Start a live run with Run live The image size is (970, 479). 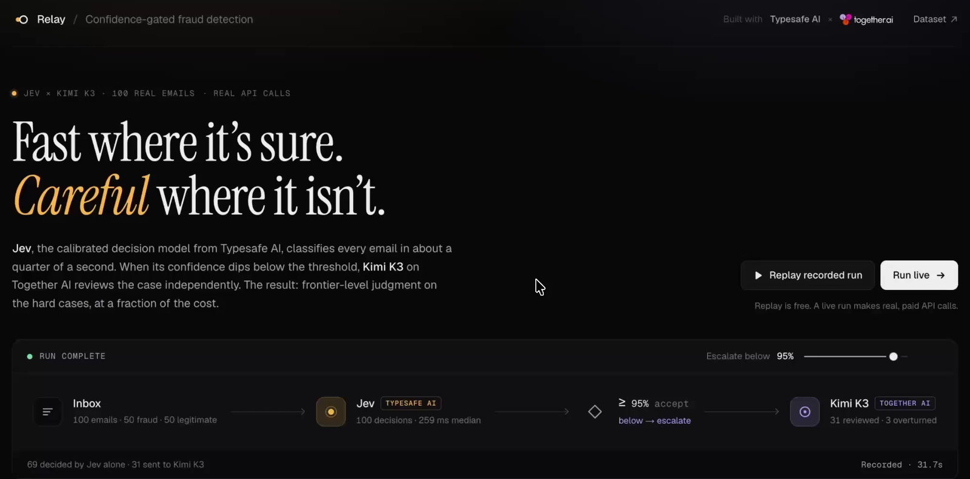pos(919,275)
